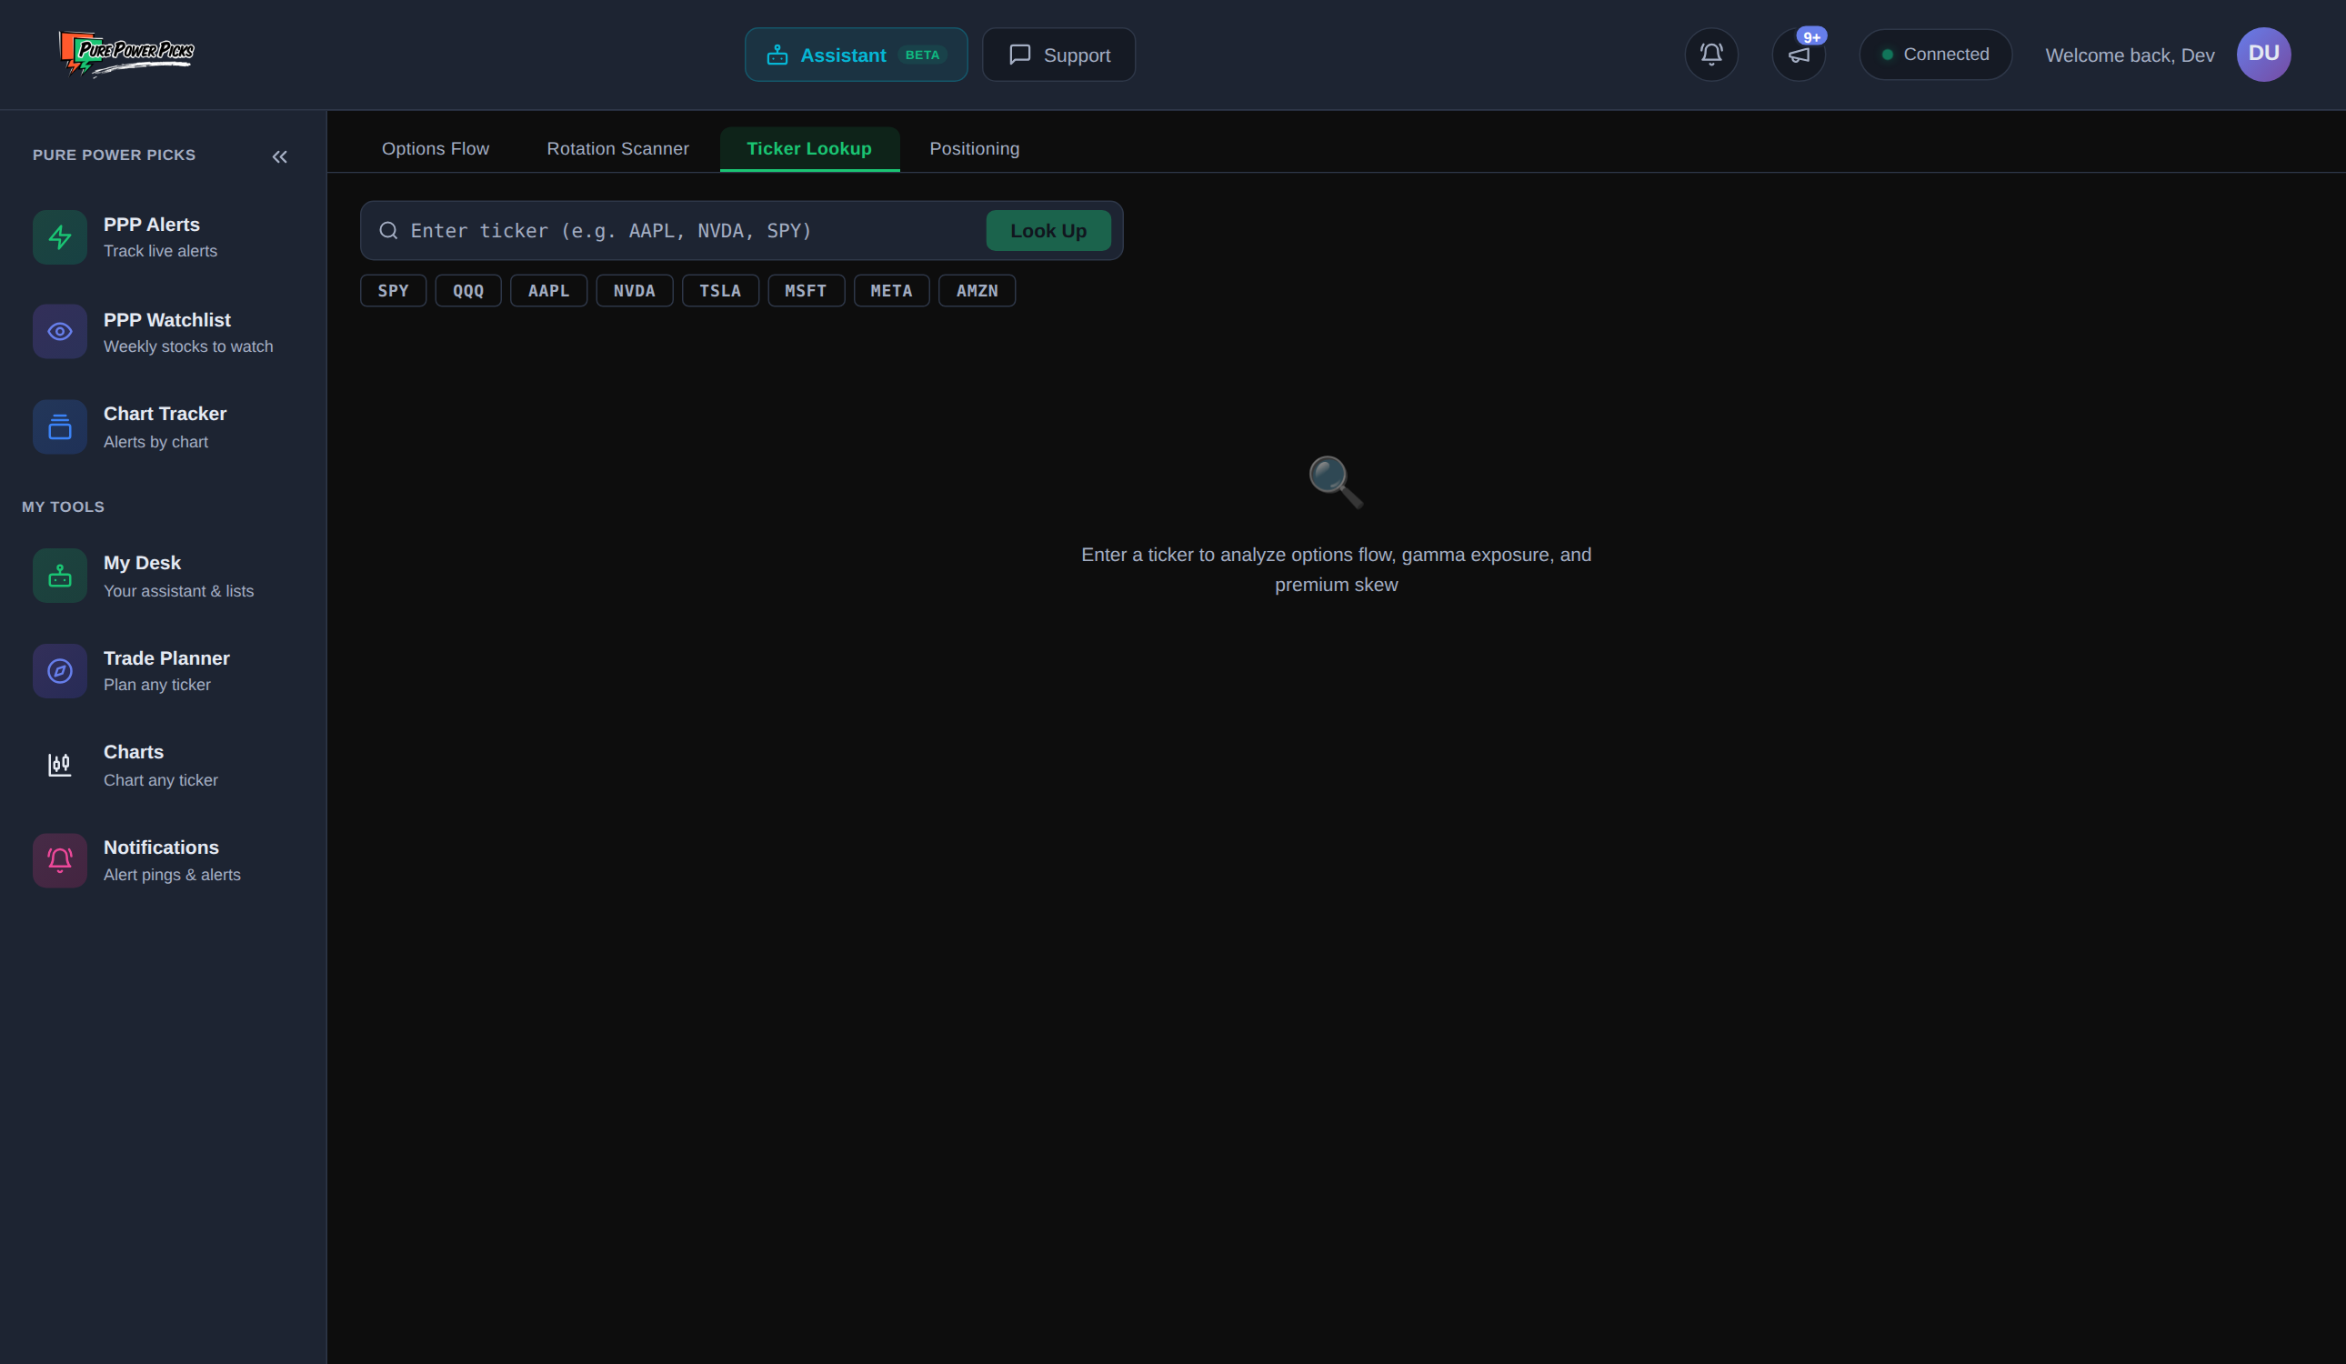Open Notifications from sidebar title
This screenshot has width=2346, height=1364.
(161, 847)
